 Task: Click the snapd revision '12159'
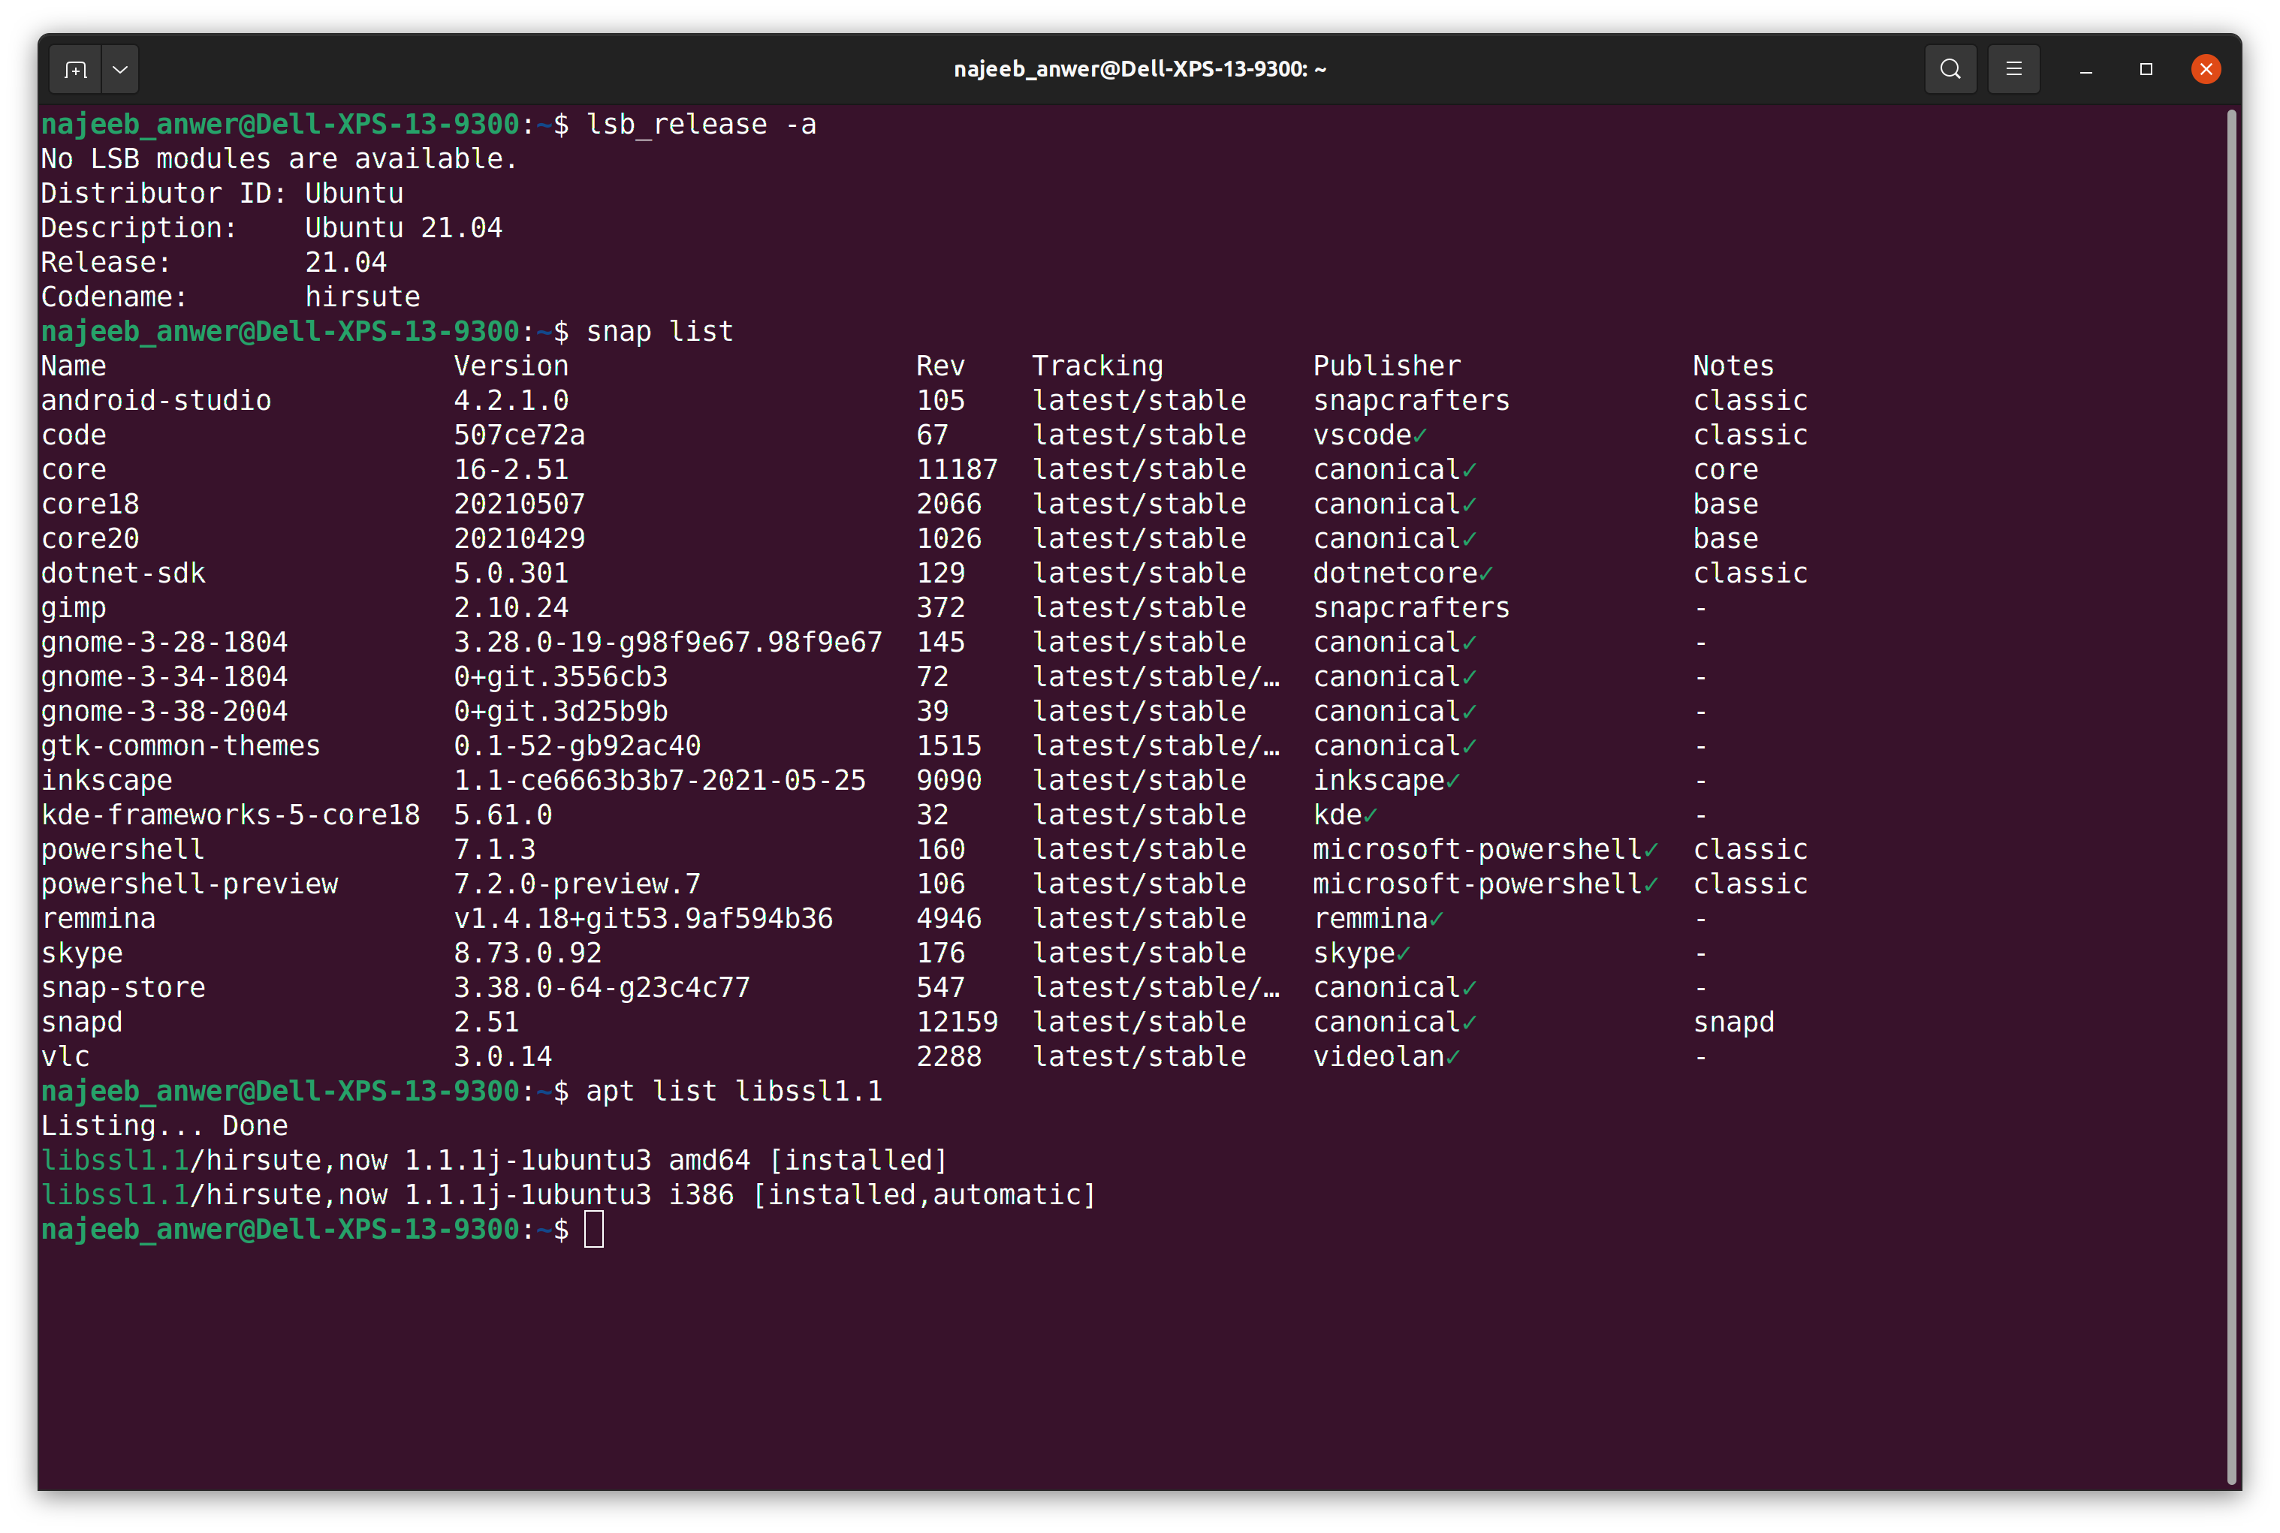pos(956,1022)
